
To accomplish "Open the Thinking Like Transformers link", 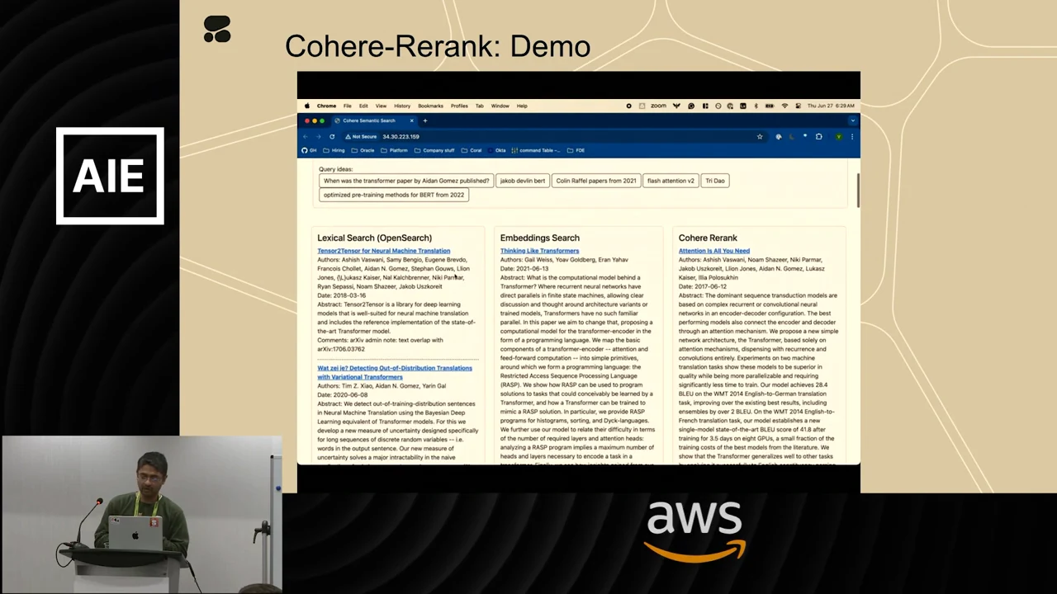I will pyautogui.click(x=539, y=251).
